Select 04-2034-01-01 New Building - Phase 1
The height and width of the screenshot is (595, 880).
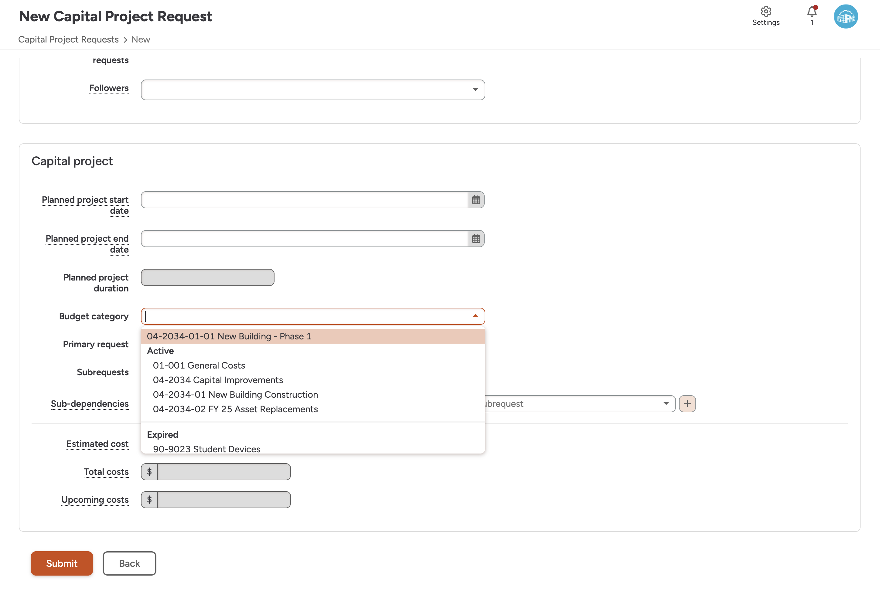pyautogui.click(x=229, y=336)
